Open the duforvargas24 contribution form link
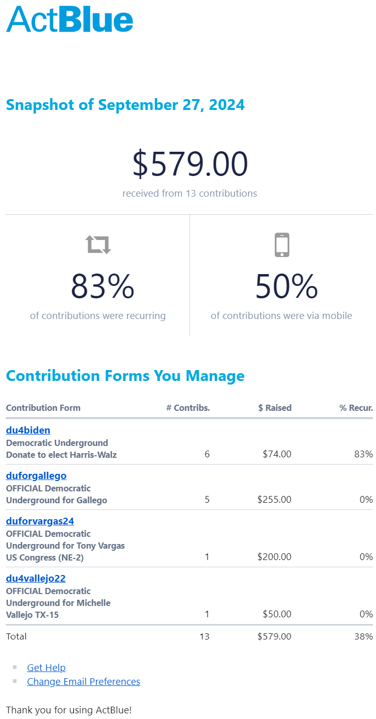Viewport: 376px width, 719px height. click(40, 521)
